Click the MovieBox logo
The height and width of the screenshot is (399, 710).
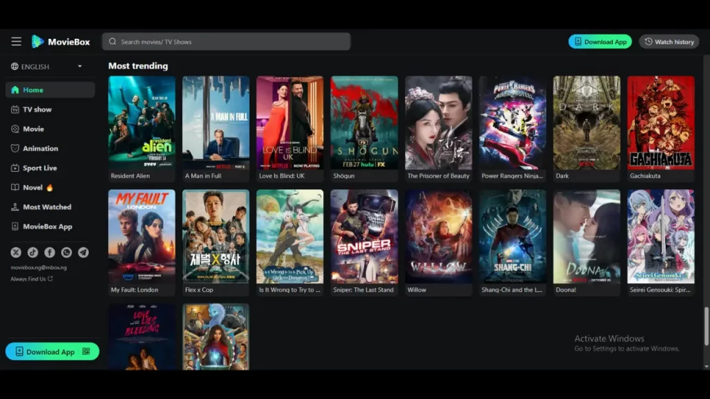tap(61, 42)
